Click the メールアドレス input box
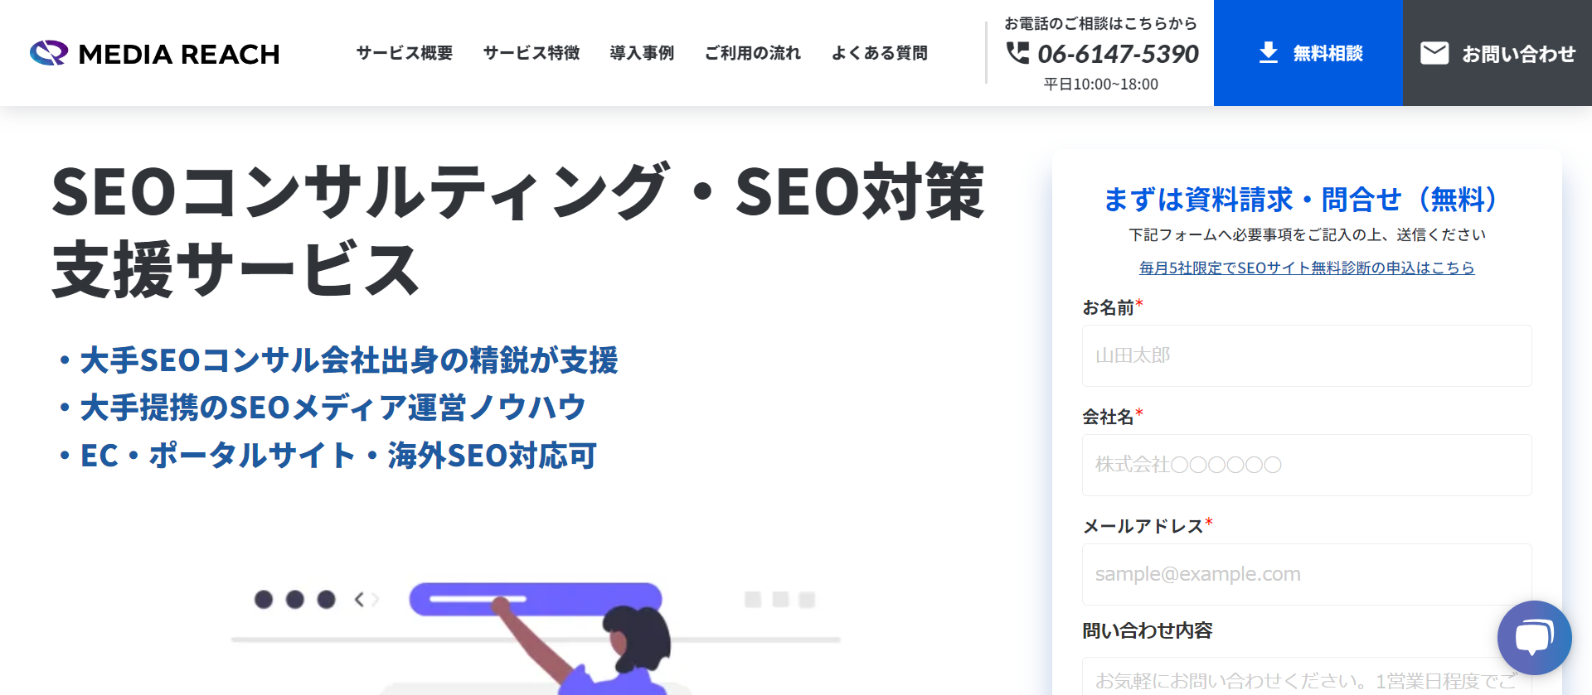 (1307, 574)
